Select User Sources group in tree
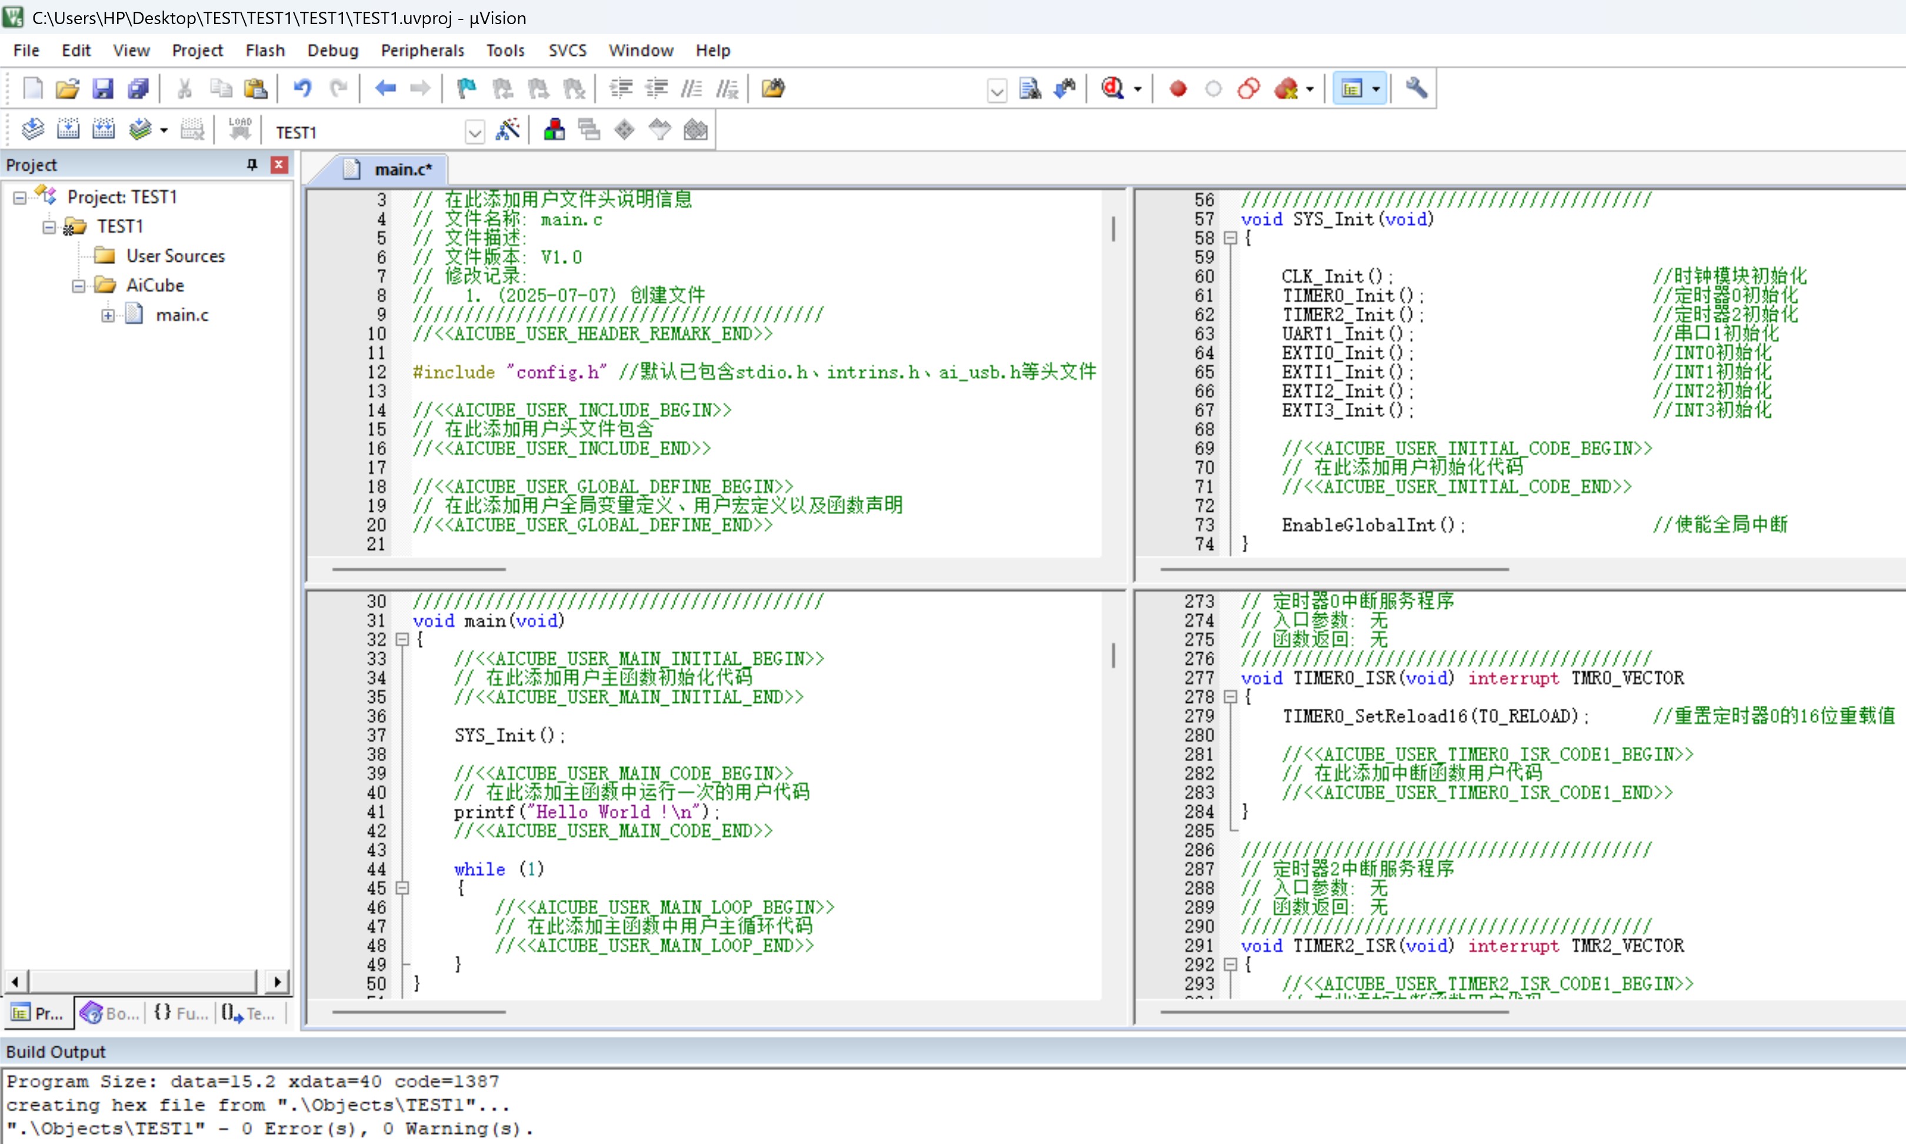The height and width of the screenshot is (1144, 1906). [176, 256]
